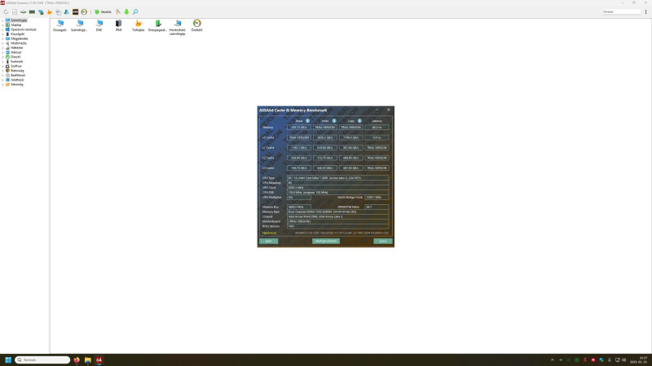Expand the Megjelenítés tree node arrow

coord(2,38)
